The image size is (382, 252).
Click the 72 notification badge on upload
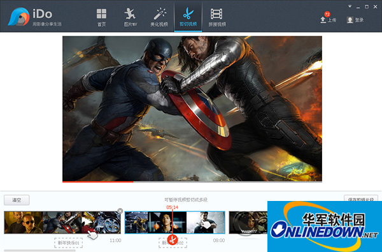coord(327,14)
